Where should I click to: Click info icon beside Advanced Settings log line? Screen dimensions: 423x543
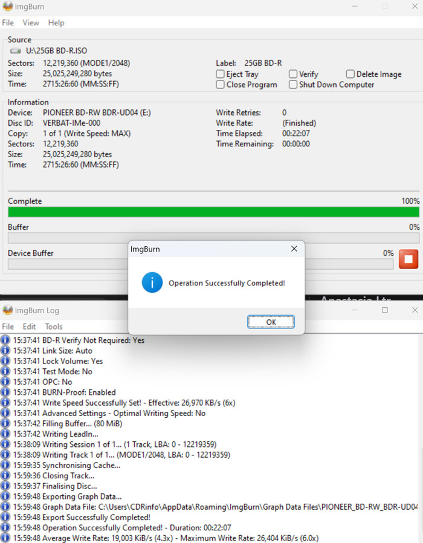pos(5,413)
